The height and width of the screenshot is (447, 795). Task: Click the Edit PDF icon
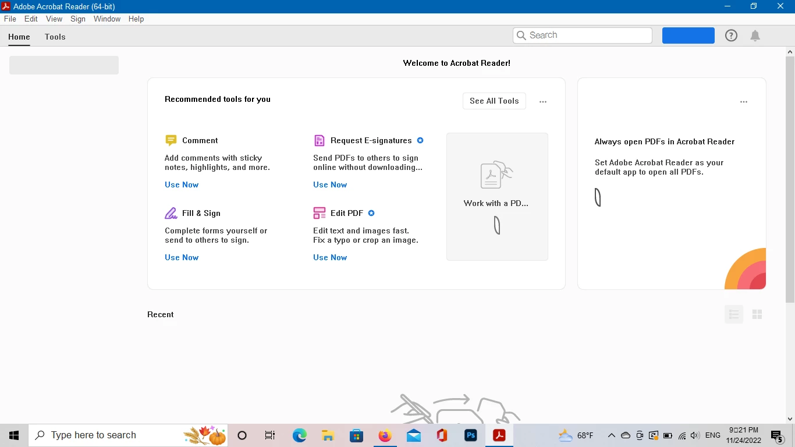pos(320,213)
